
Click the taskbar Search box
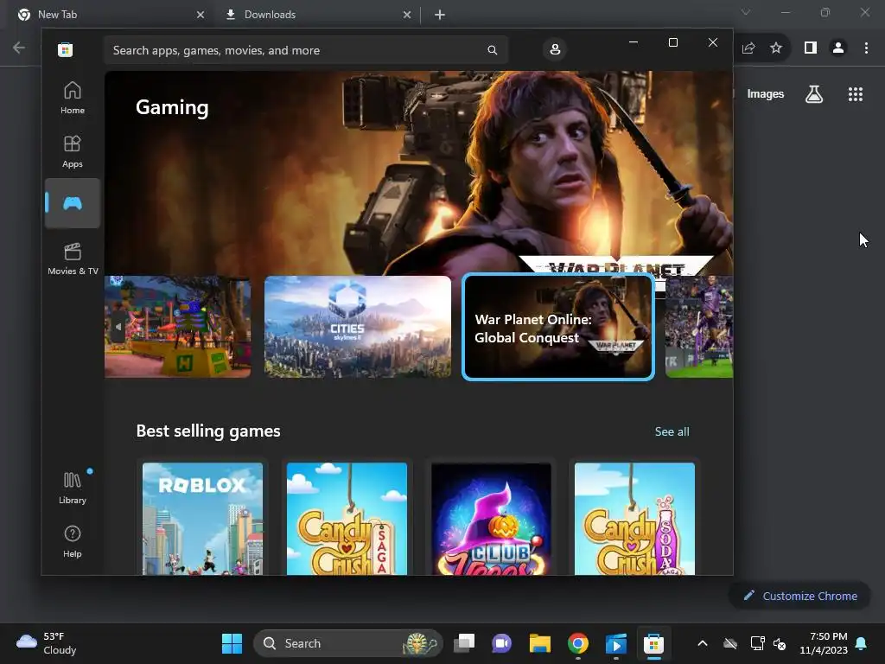click(348, 643)
